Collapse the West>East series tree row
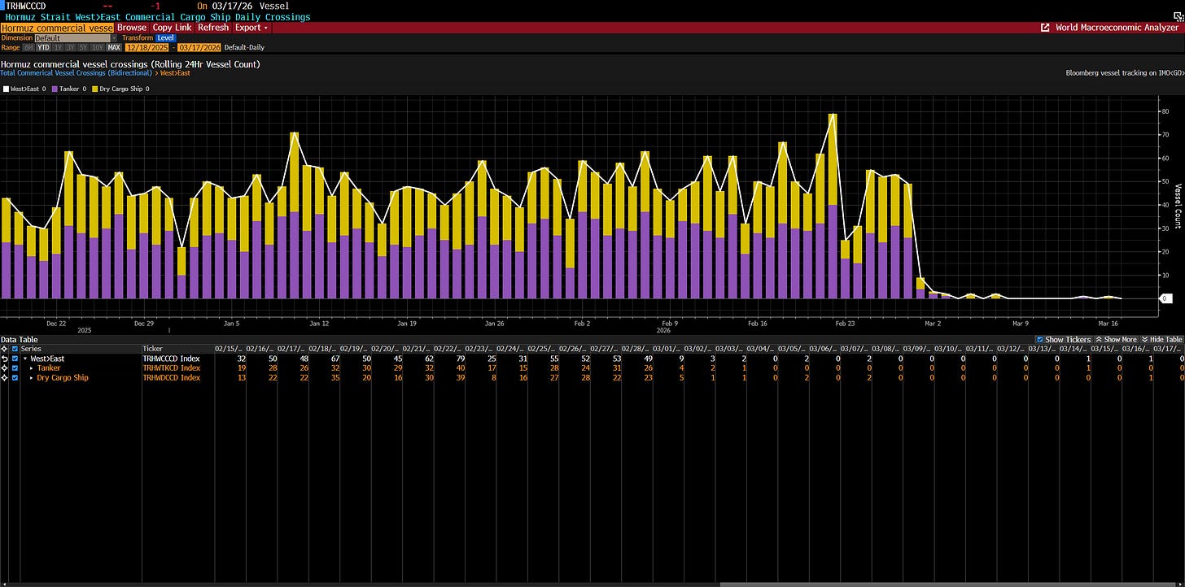This screenshot has width=1185, height=587. pos(25,359)
